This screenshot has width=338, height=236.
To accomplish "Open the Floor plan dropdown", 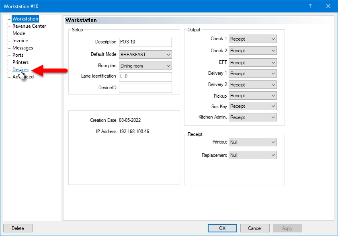I will click(145, 66).
